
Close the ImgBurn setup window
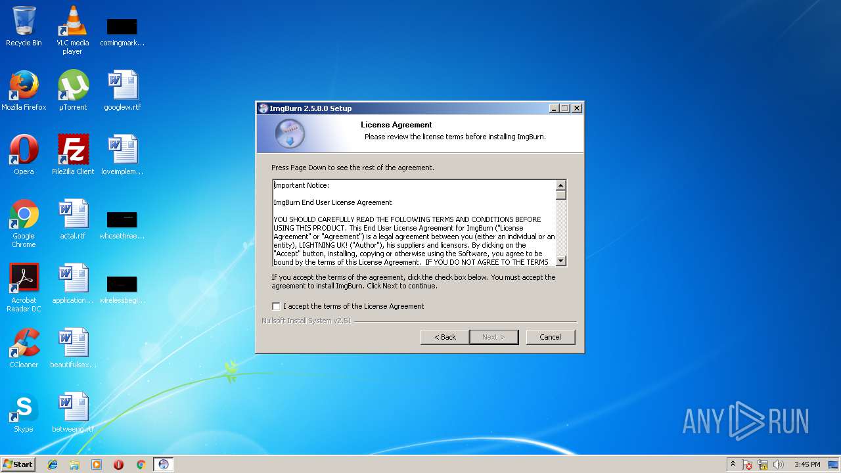click(x=577, y=108)
